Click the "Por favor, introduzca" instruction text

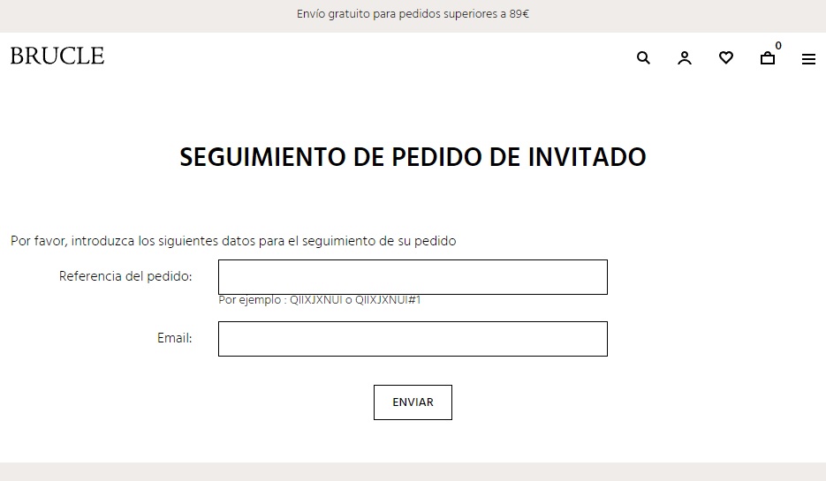(233, 241)
